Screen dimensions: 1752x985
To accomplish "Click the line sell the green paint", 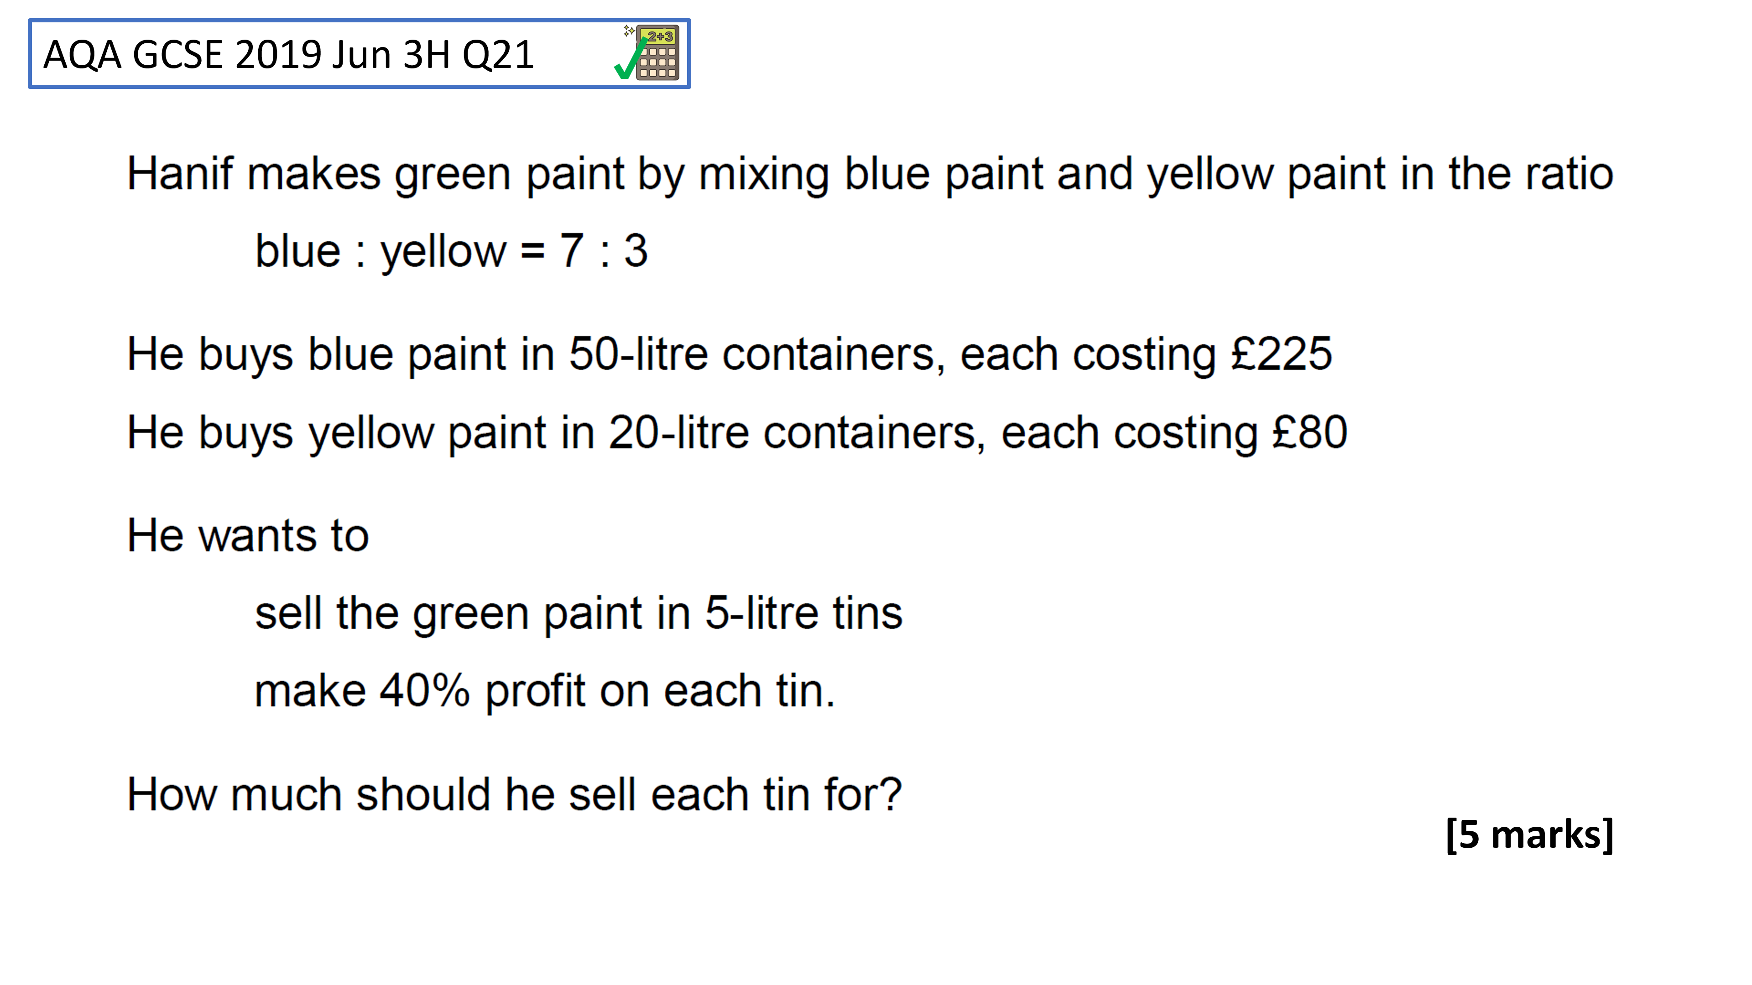I will [x=579, y=613].
